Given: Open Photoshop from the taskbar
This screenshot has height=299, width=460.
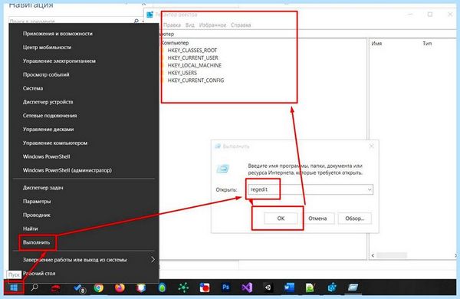Looking at the screenshot, I should [225, 287].
